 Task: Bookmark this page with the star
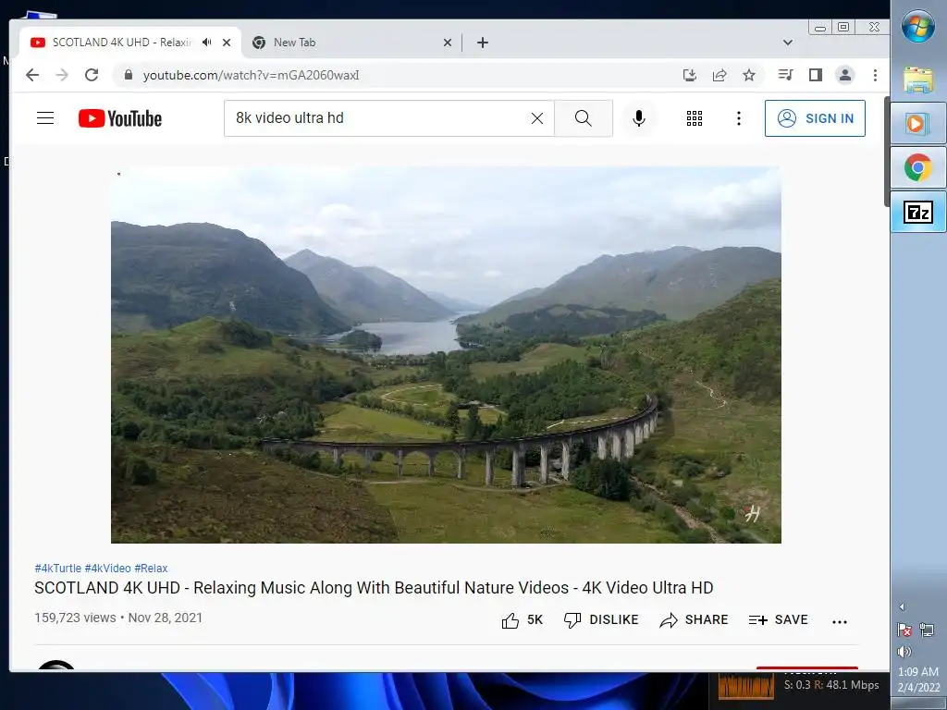click(749, 75)
